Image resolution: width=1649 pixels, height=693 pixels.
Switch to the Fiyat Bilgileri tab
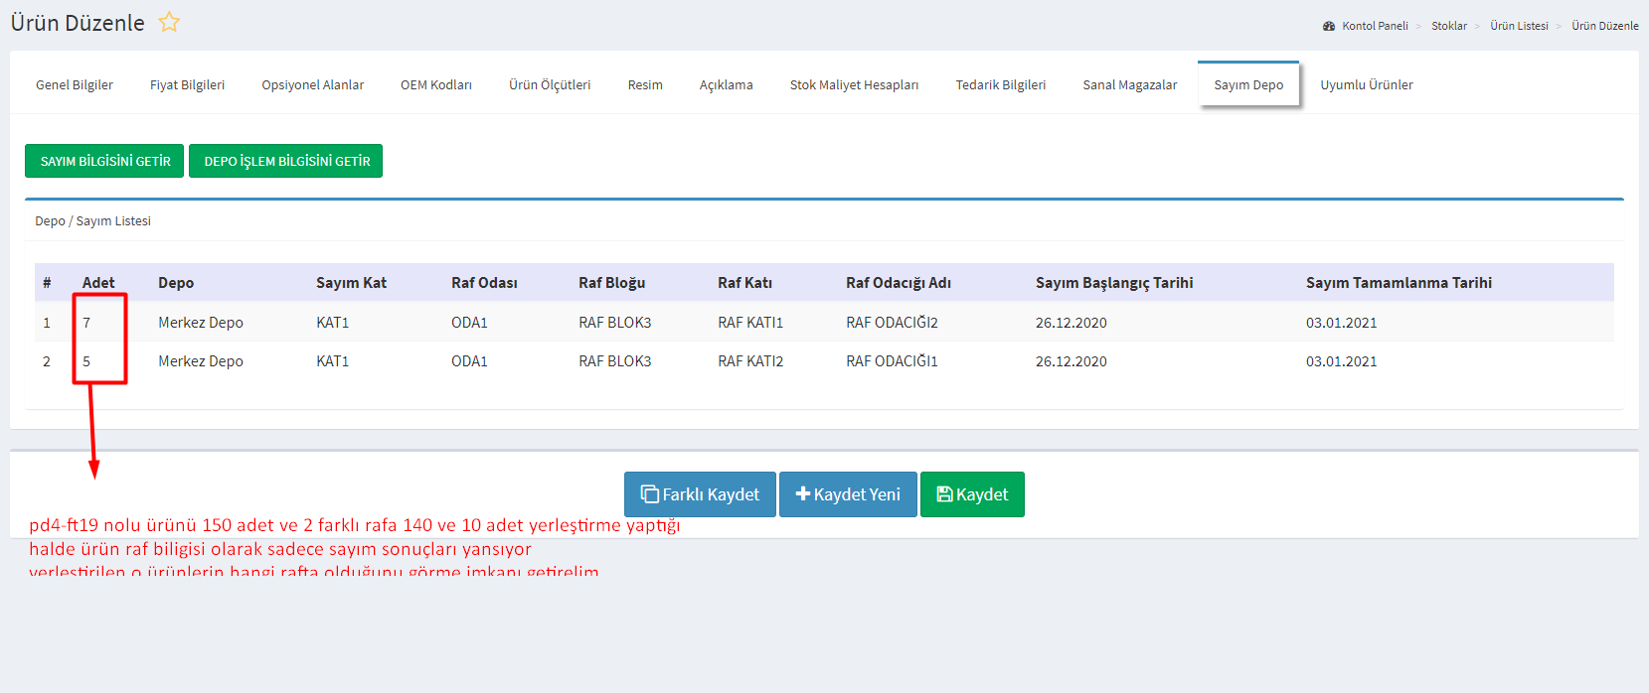[187, 85]
